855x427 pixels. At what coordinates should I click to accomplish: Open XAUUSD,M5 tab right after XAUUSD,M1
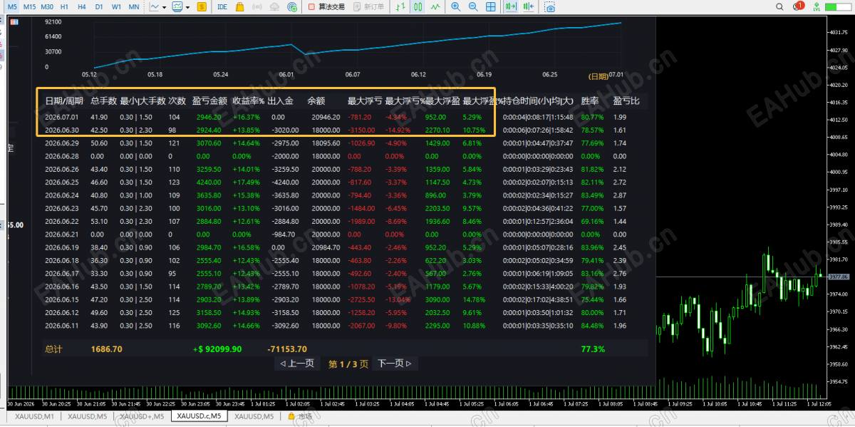pyautogui.click(x=86, y=416)
